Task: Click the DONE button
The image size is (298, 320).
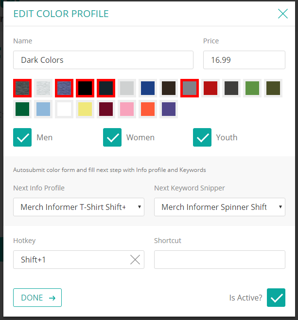Action: point(37,298)
